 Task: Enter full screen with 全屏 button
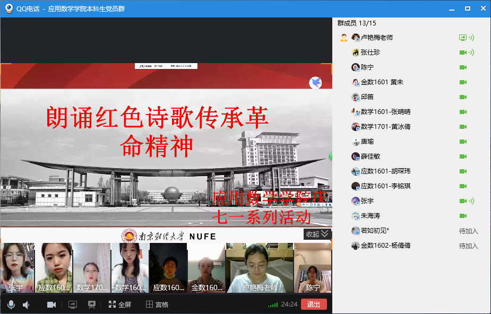[x=120, y=304]
